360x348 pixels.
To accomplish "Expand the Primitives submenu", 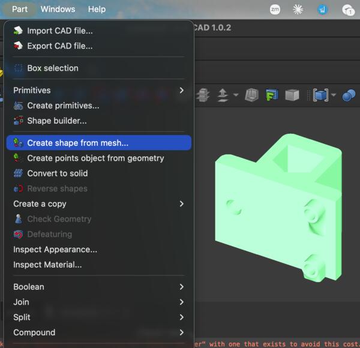I will click(x=99, y=91).
